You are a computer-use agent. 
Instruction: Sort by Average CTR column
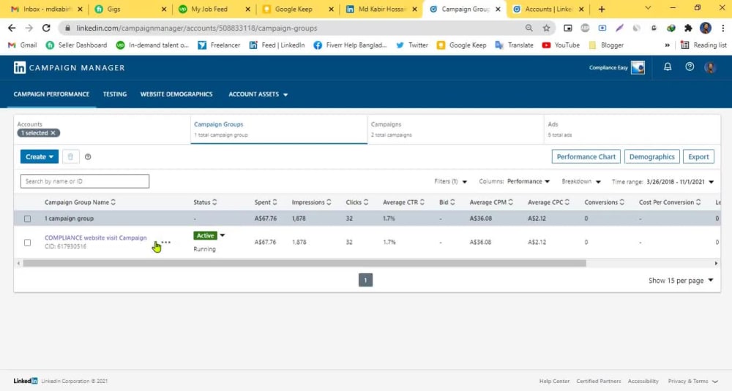pyautogui.click(x=403, y=202)
